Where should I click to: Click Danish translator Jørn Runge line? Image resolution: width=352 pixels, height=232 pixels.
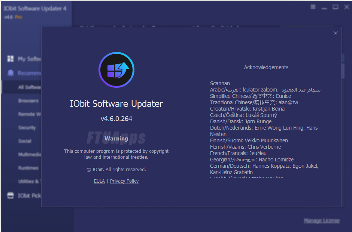(x=241, y=121)
